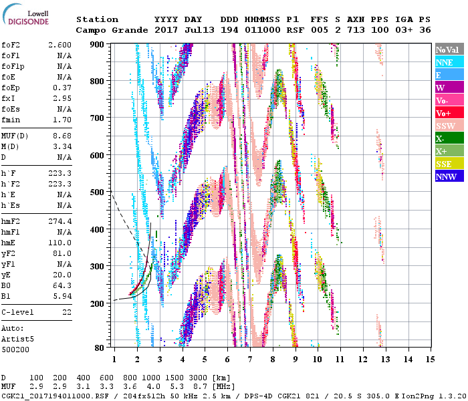The height and width of the screenshot is (401, 468).
Task: Click the C-level value 22
Action: coord(66,312)
